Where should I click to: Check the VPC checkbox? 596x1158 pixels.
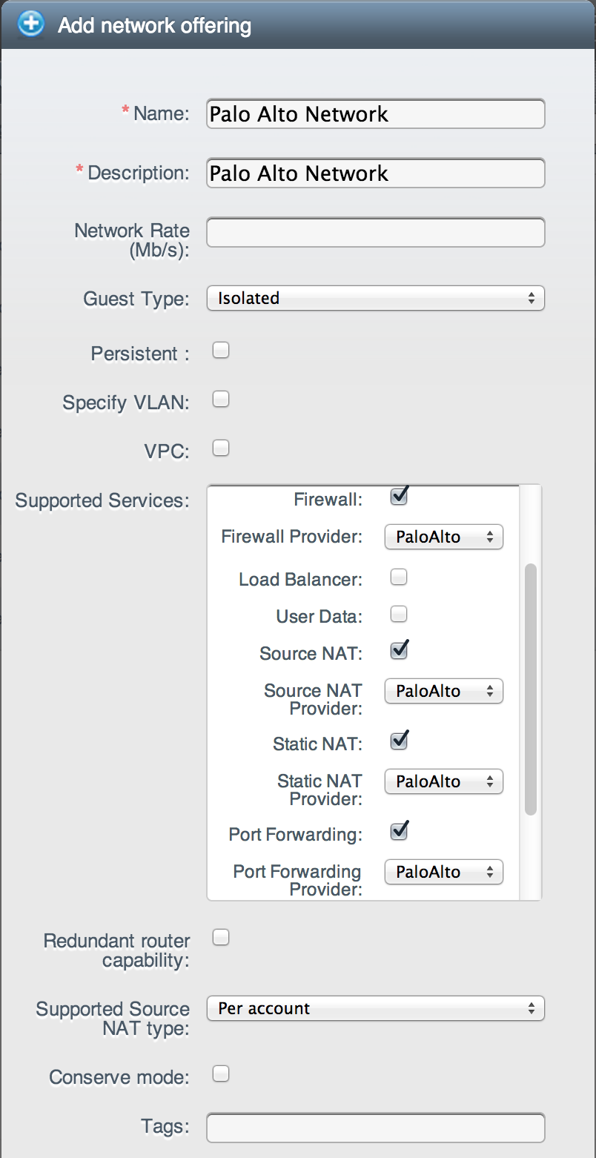click(x=221, y=449)
